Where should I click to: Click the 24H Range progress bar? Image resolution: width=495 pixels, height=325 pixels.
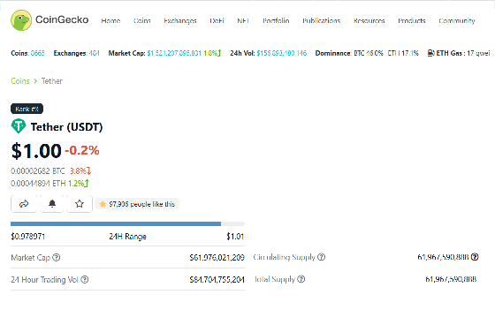pyautogui.click(x=127, y=224)
